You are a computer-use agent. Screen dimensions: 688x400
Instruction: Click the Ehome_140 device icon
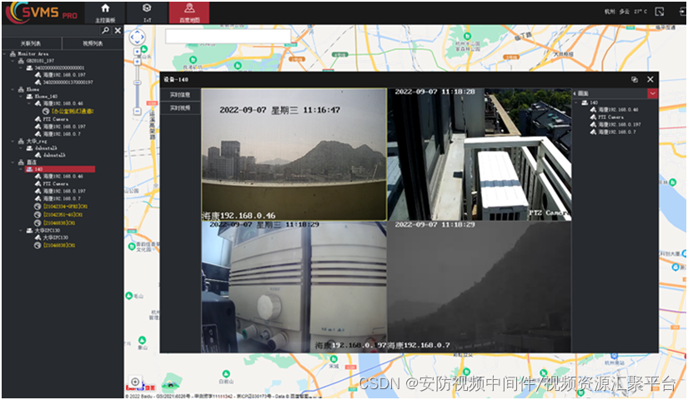coord(29,97)
